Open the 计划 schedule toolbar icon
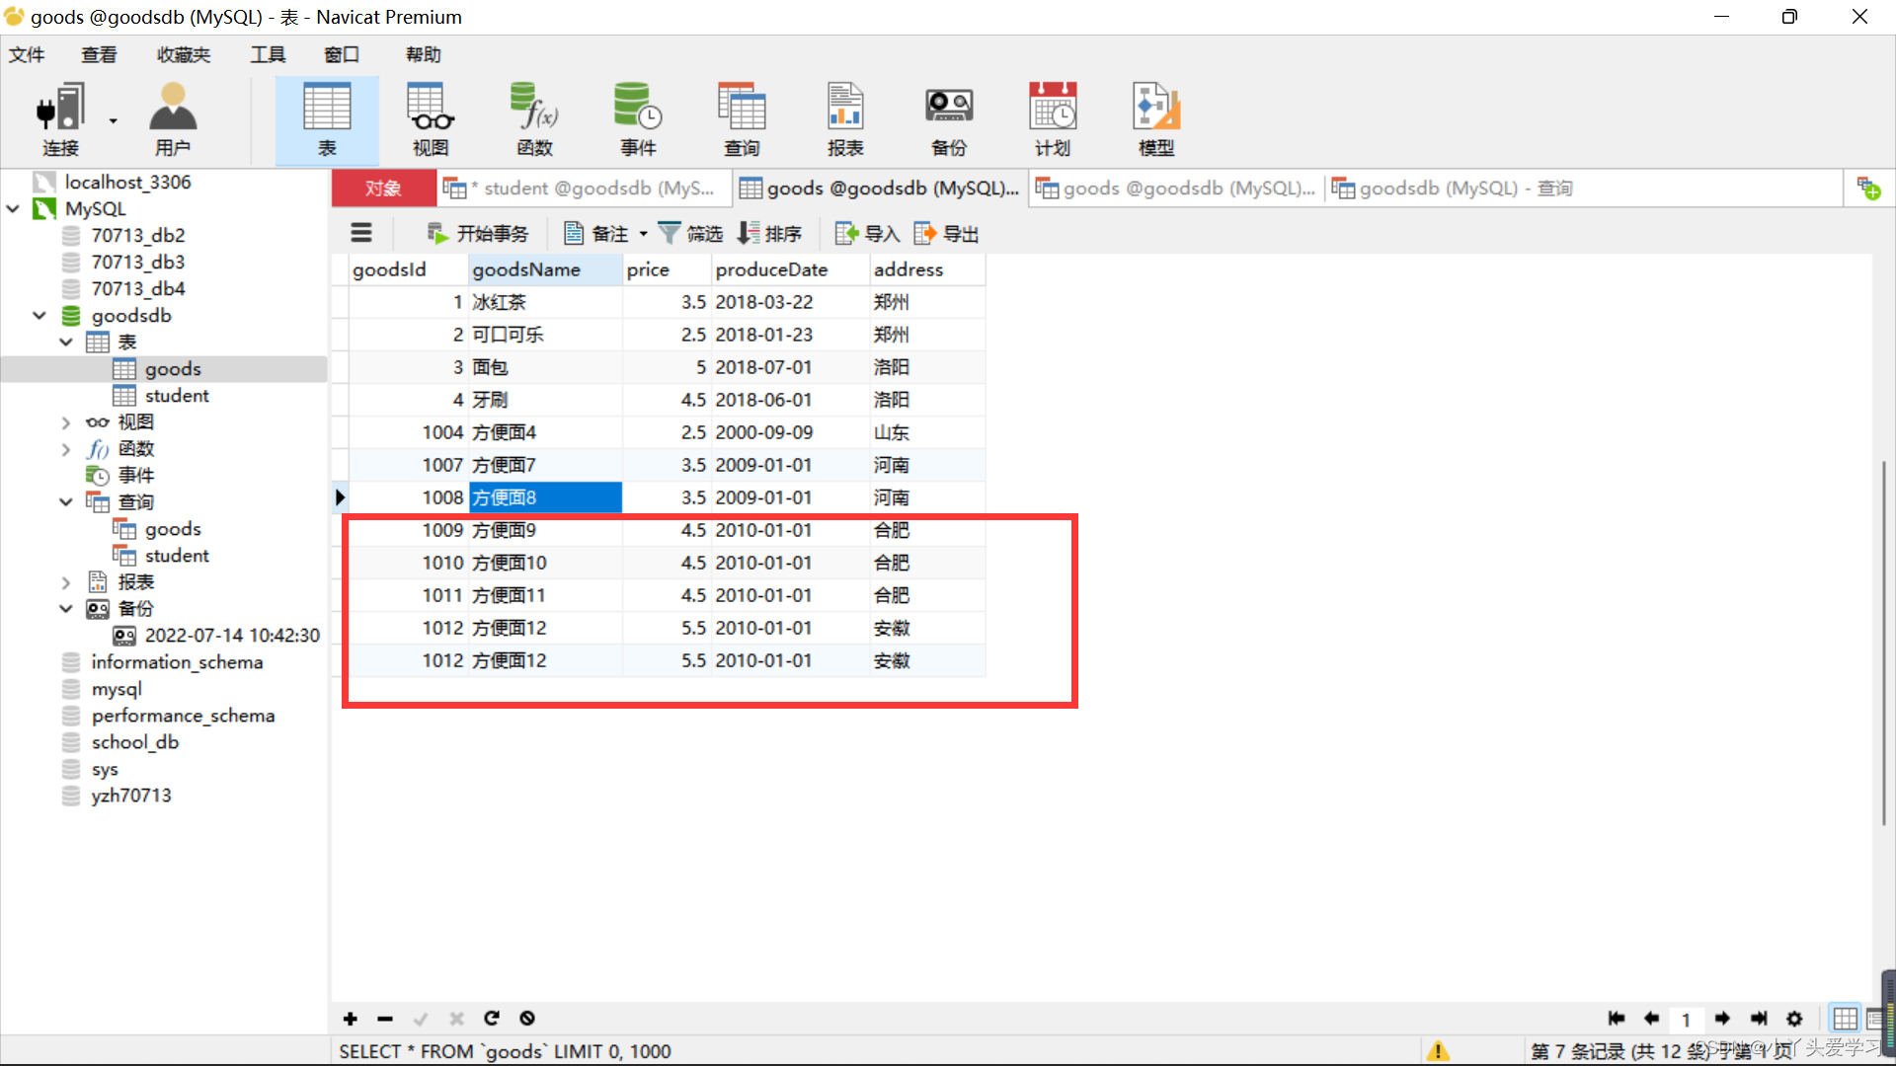This screenshot has width=1896, height=1066. coord(1053,118)
